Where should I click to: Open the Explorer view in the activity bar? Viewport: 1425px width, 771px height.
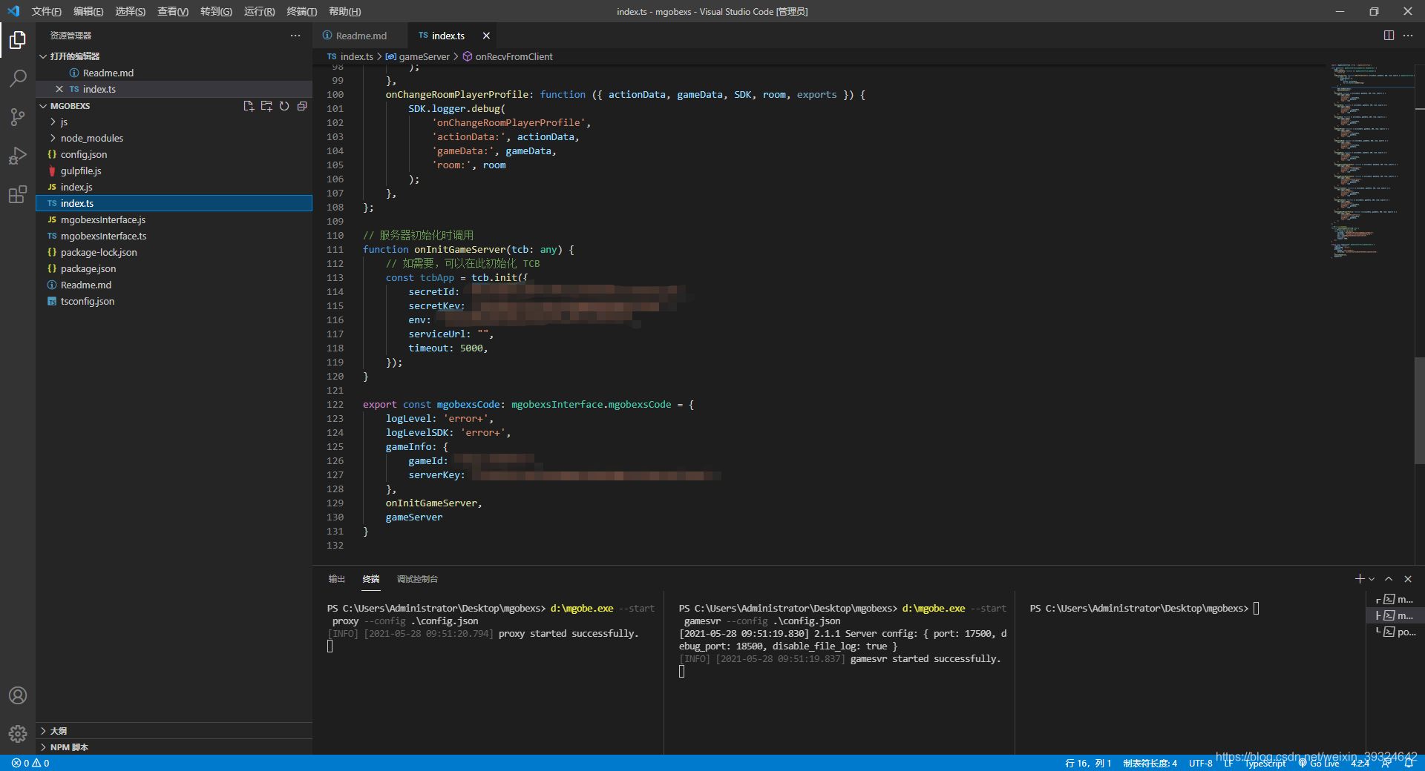(18, 39)
